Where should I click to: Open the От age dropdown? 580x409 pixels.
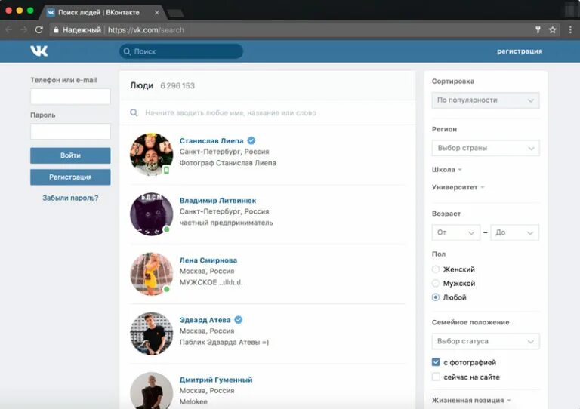(455, 232)
